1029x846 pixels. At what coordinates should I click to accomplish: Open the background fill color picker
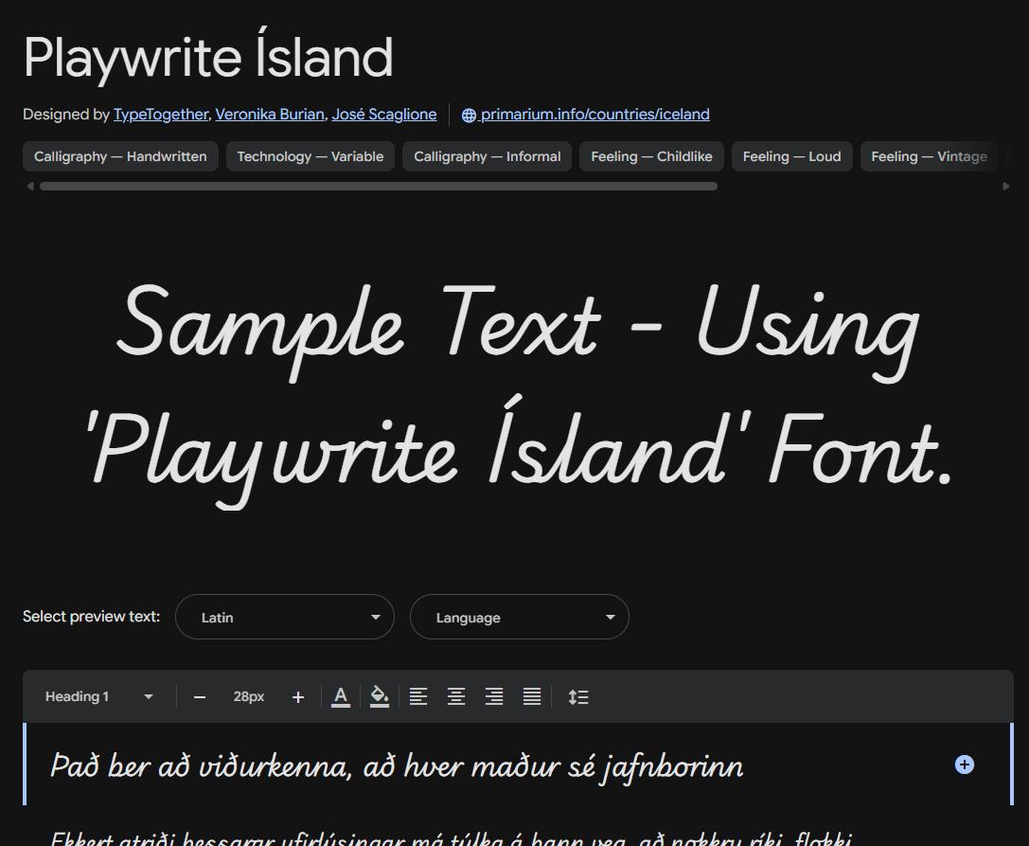point(380,697)
